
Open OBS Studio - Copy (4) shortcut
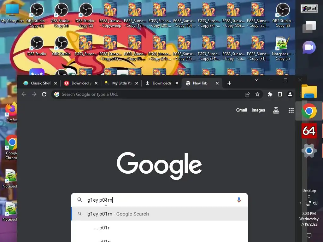61,15
